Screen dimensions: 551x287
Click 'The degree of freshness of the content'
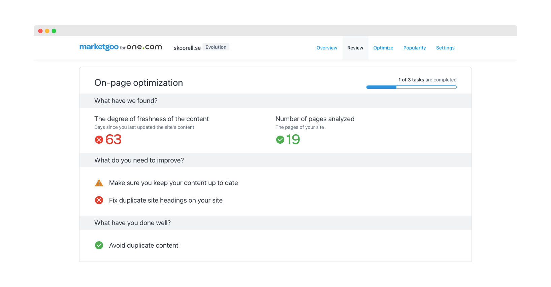[x=152, y=119]
